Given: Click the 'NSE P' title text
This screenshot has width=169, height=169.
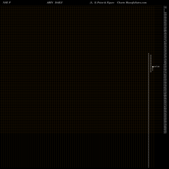Looking at the screenshot, I should [x=7, y=3].
